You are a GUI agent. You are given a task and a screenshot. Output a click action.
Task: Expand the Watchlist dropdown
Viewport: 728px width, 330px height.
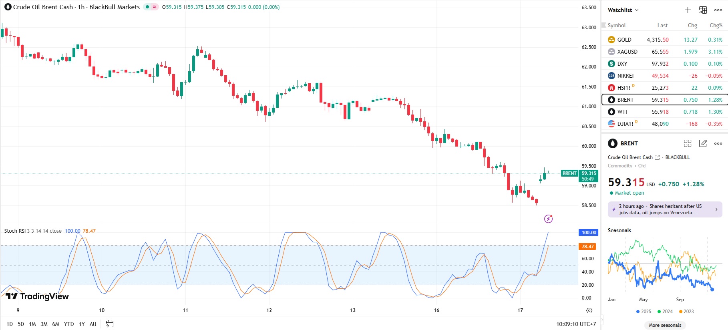[x=623, y=10]
